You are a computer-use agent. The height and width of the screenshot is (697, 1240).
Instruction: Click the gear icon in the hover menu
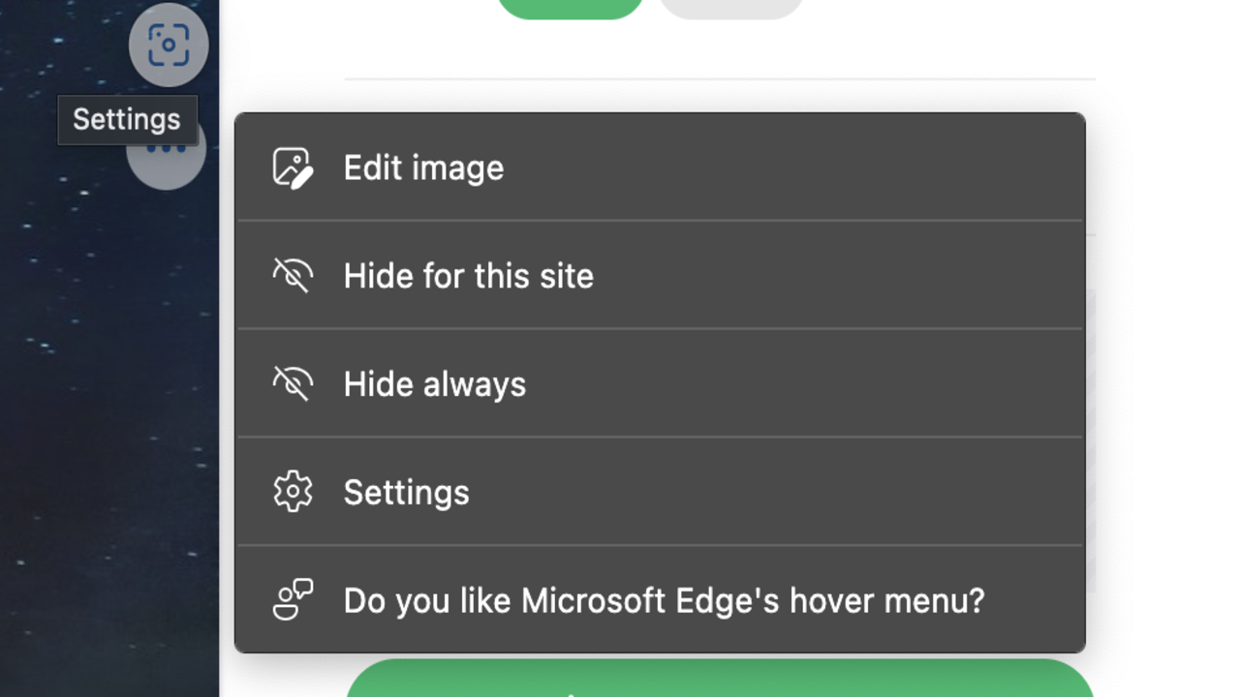coord(293,493)
